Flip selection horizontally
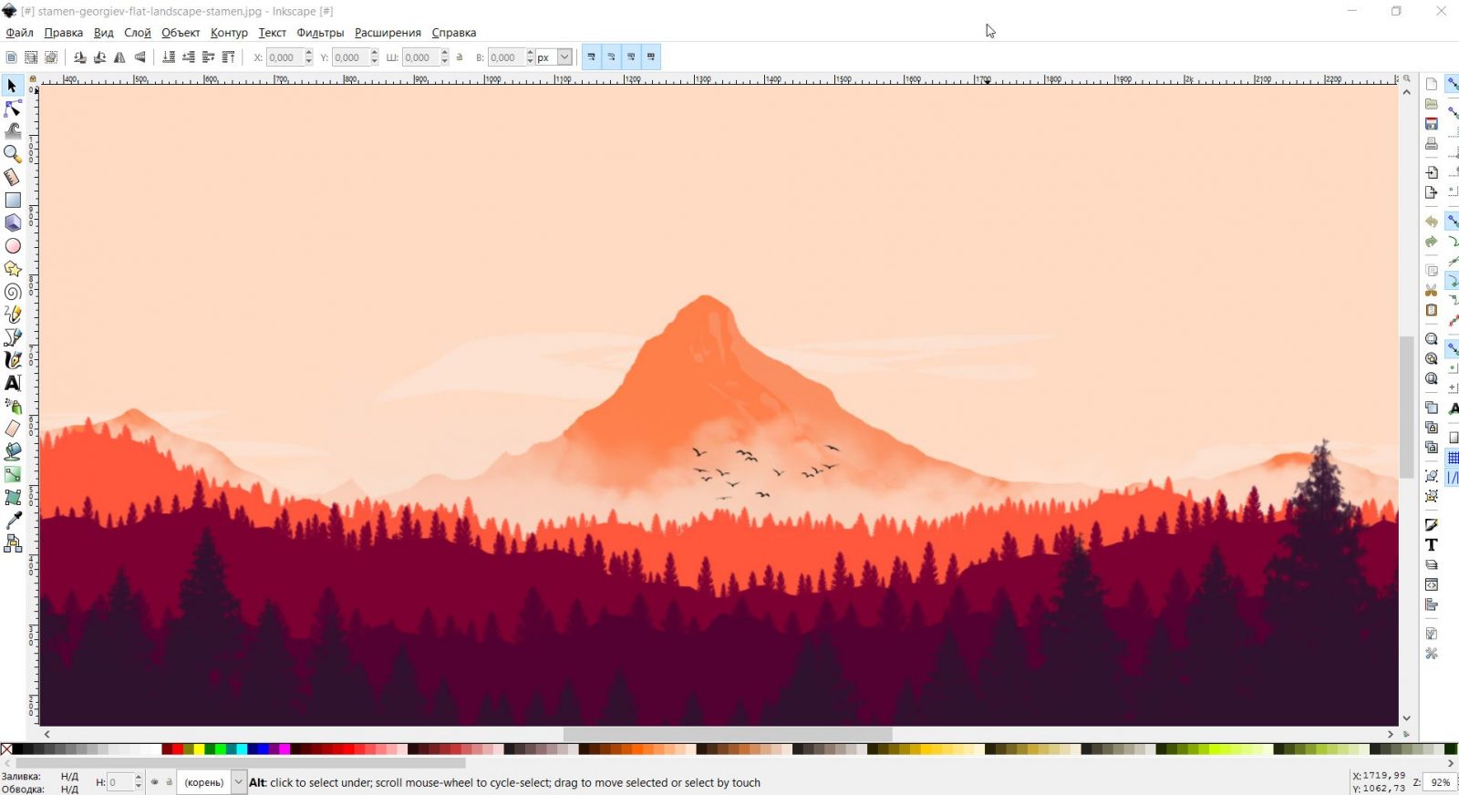Image resolution: width=1459 pixels, height=795 pixels. [120, 57]
